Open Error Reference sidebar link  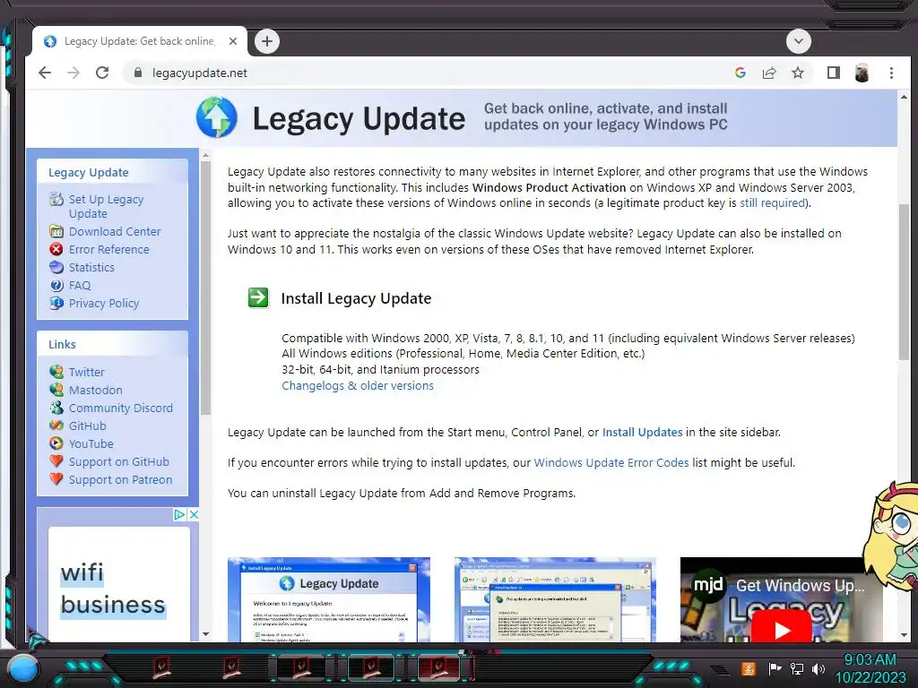[108, 249]
